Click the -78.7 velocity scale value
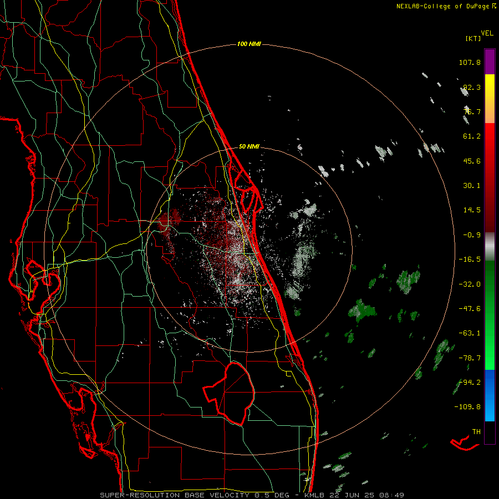The height and width of the screenshot is (499, 499). click(x=470, y=358)
